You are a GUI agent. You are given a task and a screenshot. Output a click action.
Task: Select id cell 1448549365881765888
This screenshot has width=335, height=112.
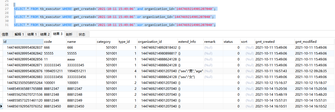[x=23, y=88]
